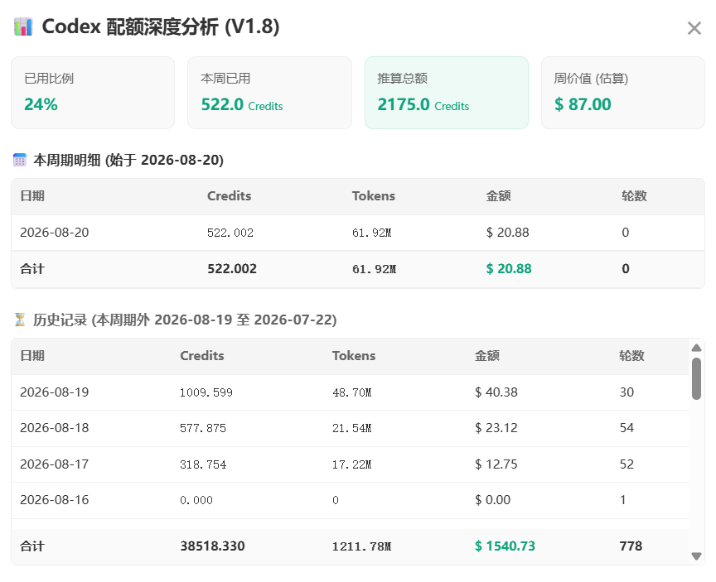Click the amount $ 40.38

point(496,392)
